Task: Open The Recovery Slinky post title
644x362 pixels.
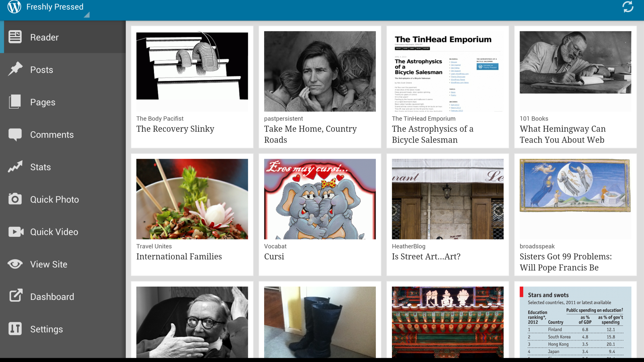Action: (x=175, y=129)
